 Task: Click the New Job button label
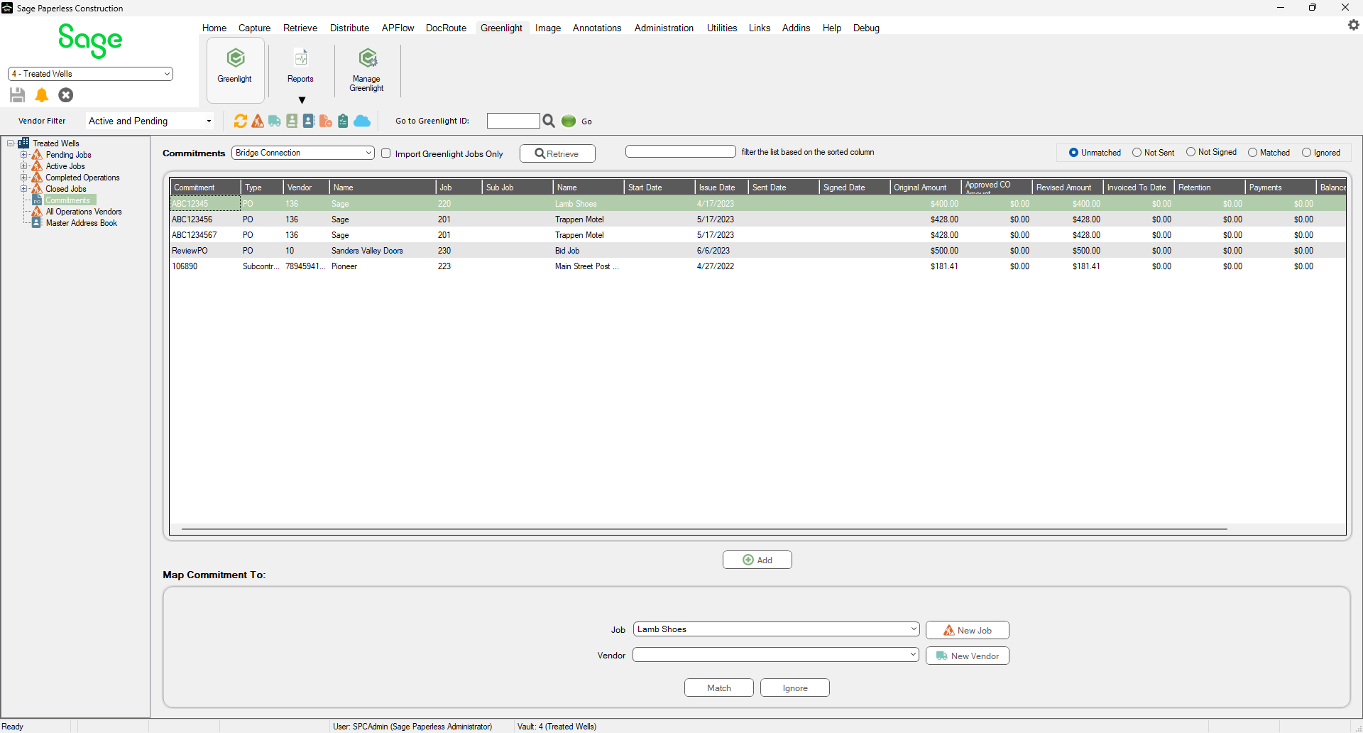pos(975,631)
